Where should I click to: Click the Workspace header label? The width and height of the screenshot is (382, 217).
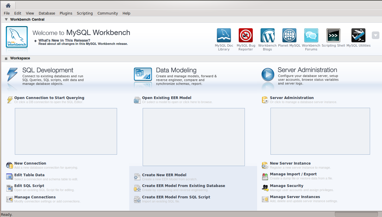[x=20, y=58]
